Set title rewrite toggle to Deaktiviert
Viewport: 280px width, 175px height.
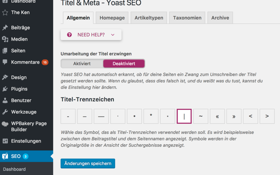click(x=124, y=64)
